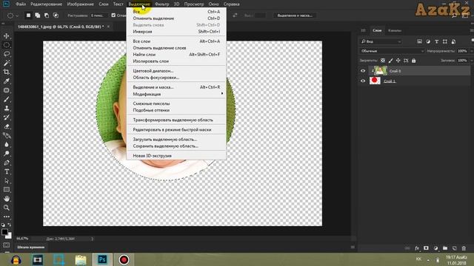Viewport: 474px width, 266px height.
Task: Swap foreground and background colors
Action: [10, 225]
